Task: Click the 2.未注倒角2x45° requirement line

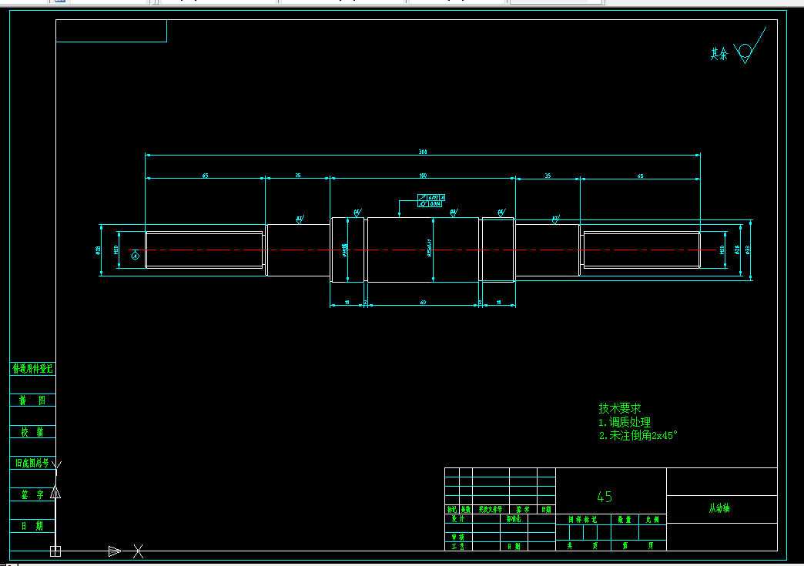Action: (x=638, y=435)
